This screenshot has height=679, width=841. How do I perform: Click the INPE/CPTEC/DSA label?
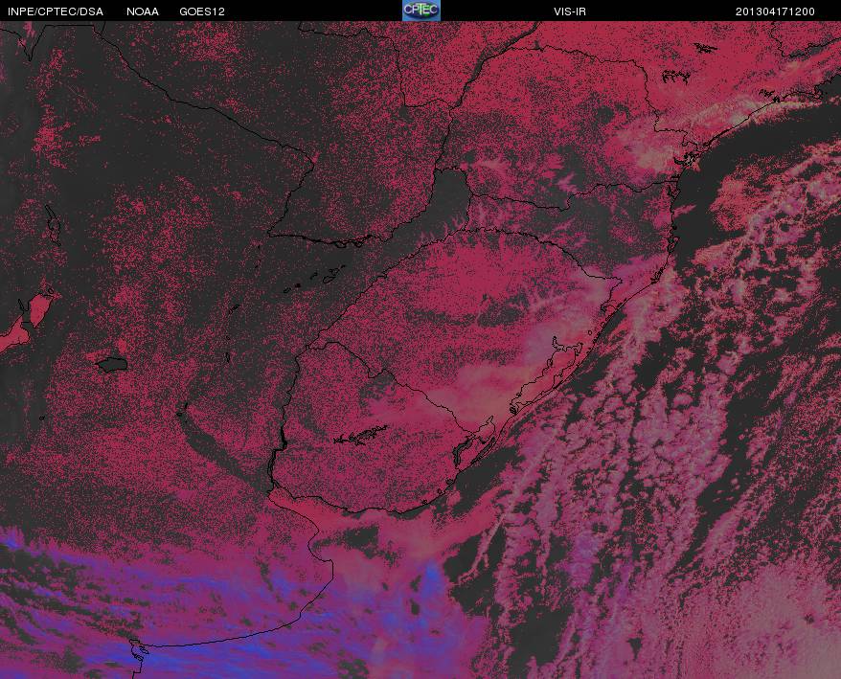coord(56,11)
